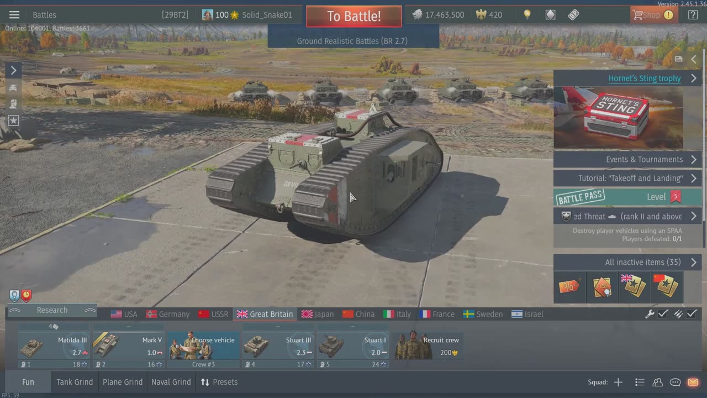Switch to the Germany nation tab
Image resolution: width=707 pixels, height=398 pixels.
point(167,314)
